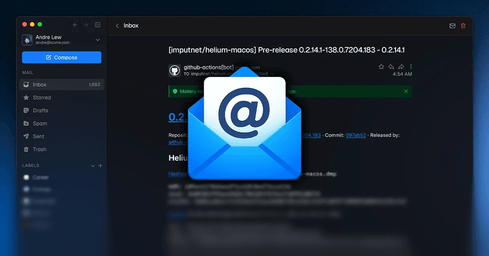Image resolution: width=489 pixels, height=256 pixels.
Task: Collapse the Labels section chevron
Action: 93,165
